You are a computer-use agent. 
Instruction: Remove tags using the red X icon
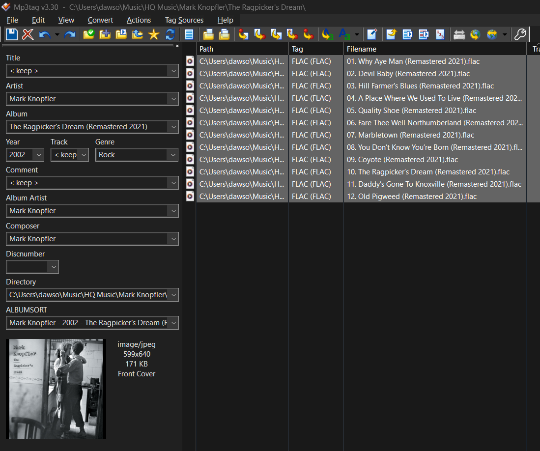pos(28,34)
